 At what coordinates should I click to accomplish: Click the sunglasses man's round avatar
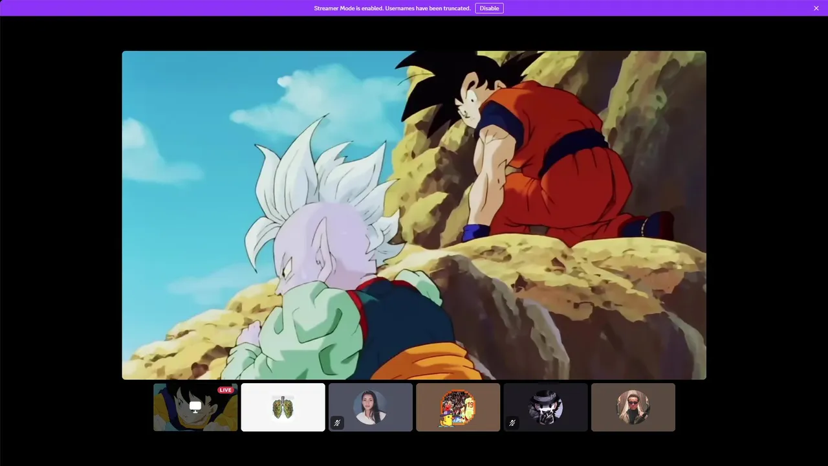pyautogui.click(x=633, y=407)
